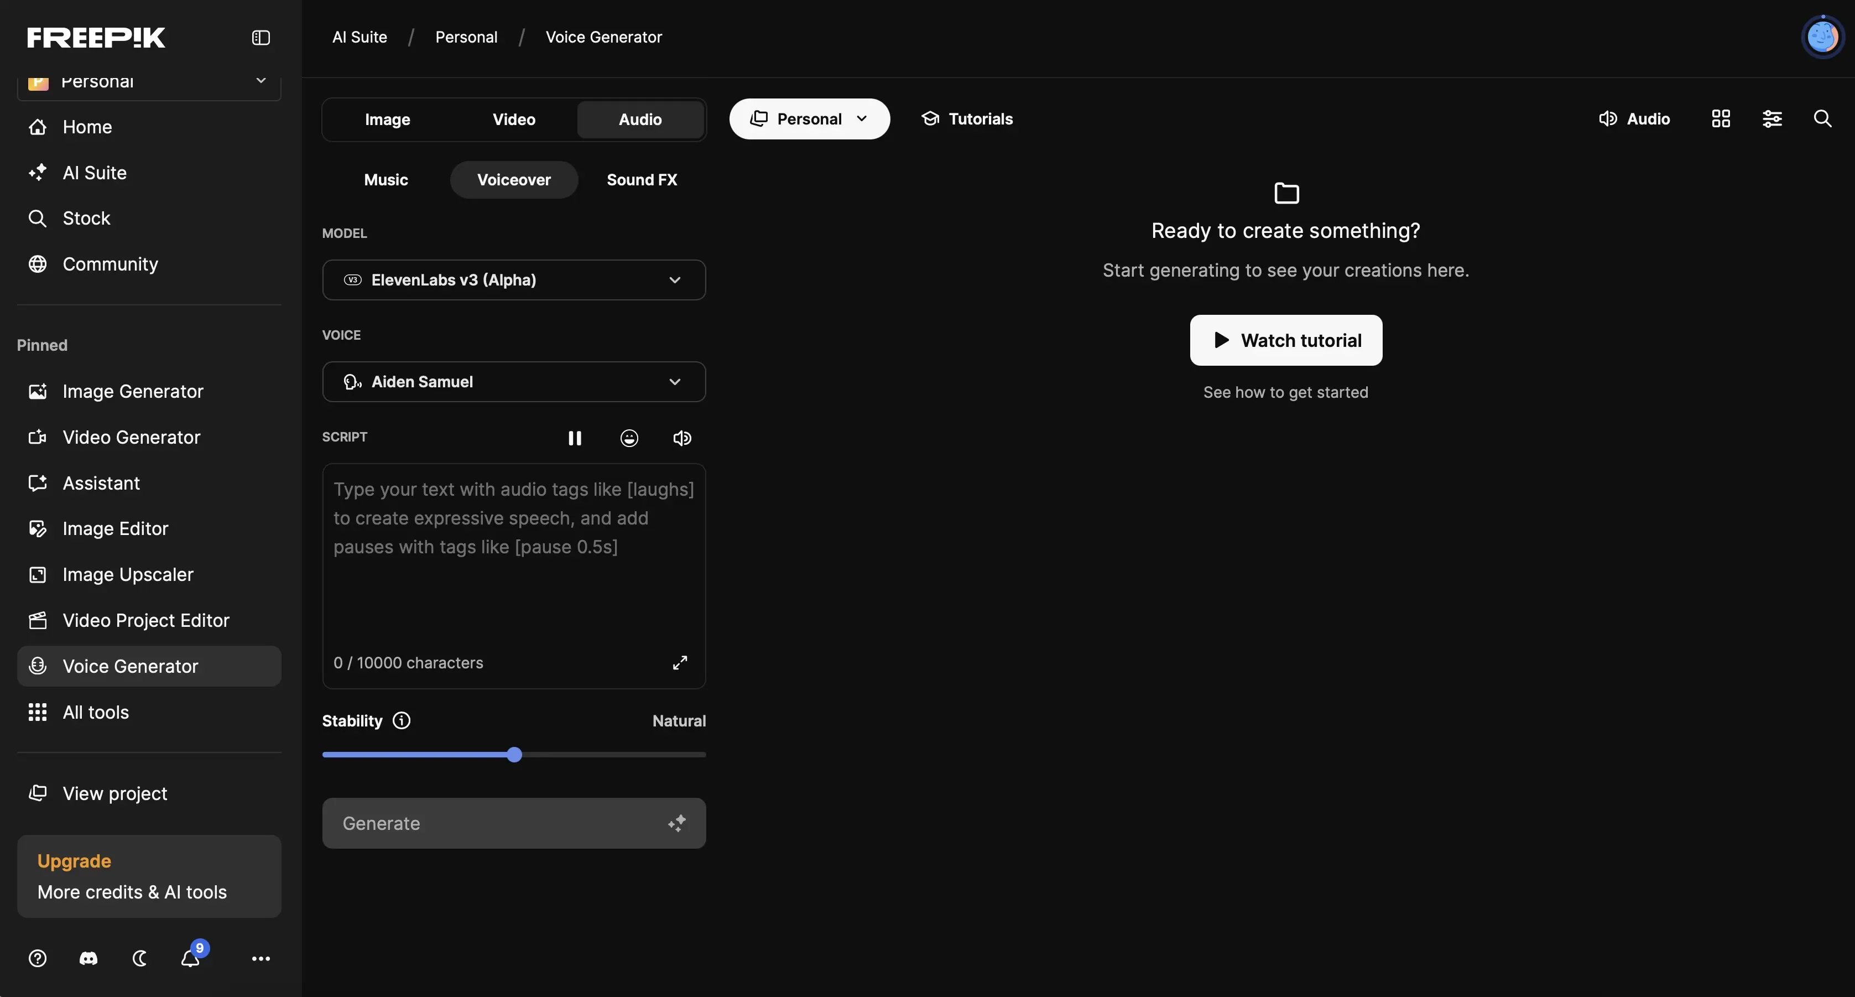Collapse the sidebar panel icon
The width and height of the screenshot is (1855, 997).
pyautogui.click(x=260, y=38)
